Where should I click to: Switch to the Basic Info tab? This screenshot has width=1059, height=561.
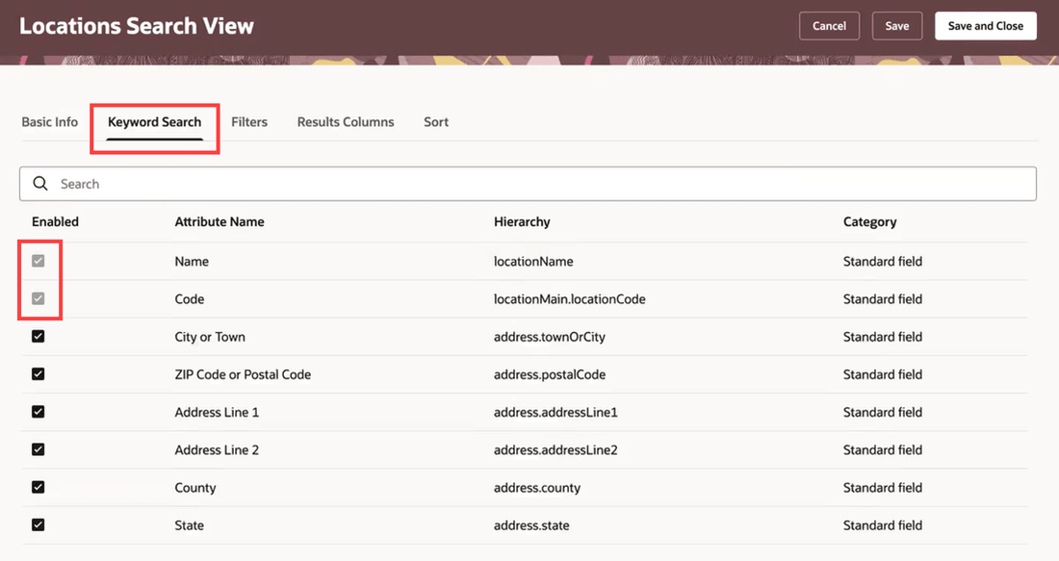point(50,122)
